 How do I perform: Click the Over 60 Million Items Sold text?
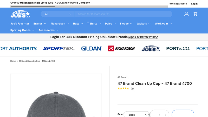(50, 3)
